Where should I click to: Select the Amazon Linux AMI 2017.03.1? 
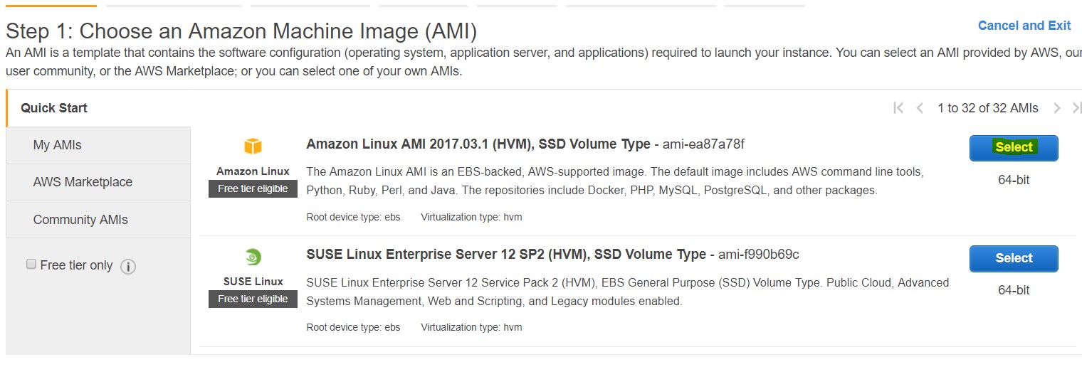(1014, 147)
